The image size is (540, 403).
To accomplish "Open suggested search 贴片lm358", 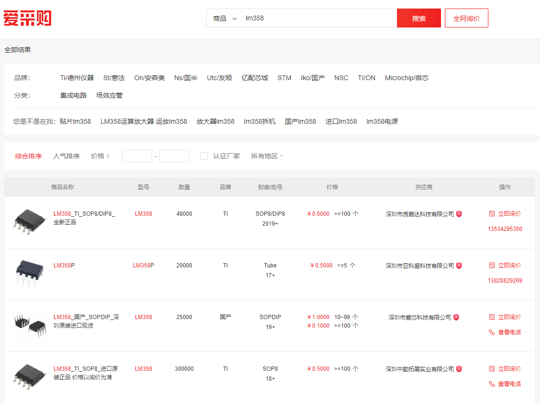I will (75, 121).
